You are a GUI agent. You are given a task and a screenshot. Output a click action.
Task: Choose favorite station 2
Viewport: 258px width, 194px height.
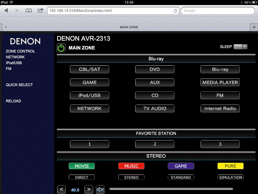[x=155, y=144]
